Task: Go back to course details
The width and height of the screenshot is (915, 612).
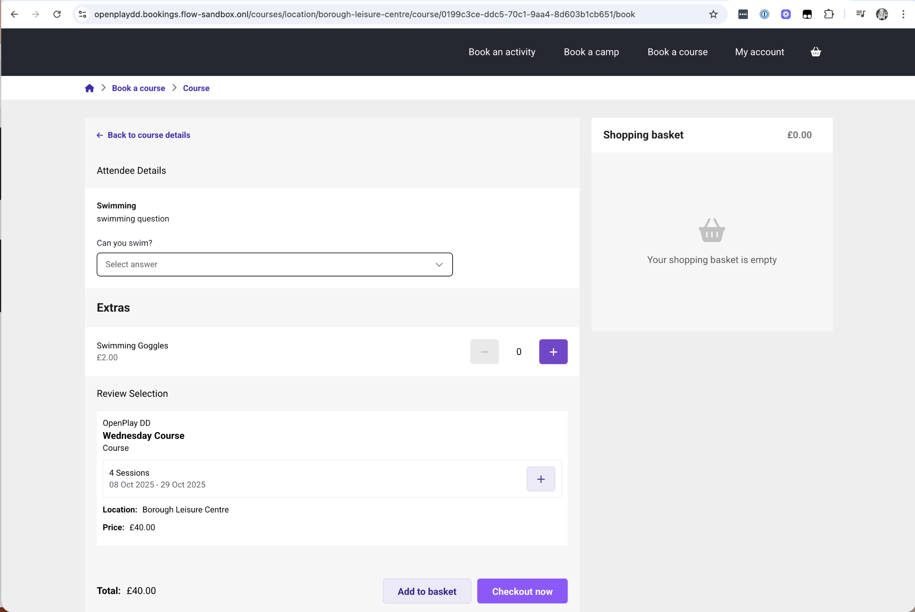Action: click(143, 135)
